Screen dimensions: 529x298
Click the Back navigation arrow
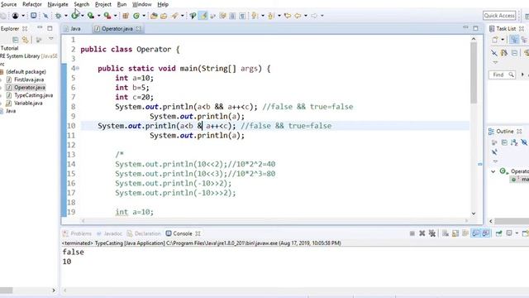(298, 16)
